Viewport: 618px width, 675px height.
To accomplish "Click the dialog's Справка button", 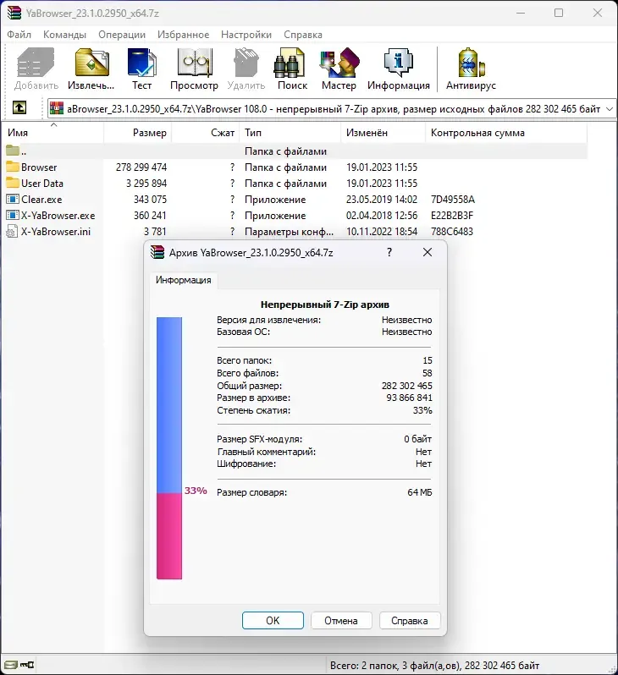I will (x=410, y=620).
